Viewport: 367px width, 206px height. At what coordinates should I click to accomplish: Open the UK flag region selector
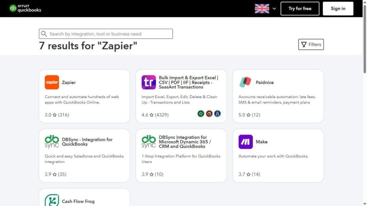tap(262, 9)
